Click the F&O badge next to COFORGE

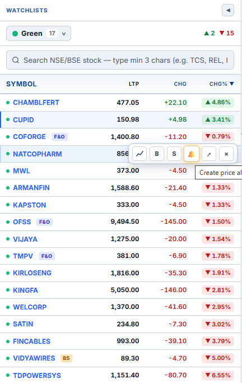59,137
